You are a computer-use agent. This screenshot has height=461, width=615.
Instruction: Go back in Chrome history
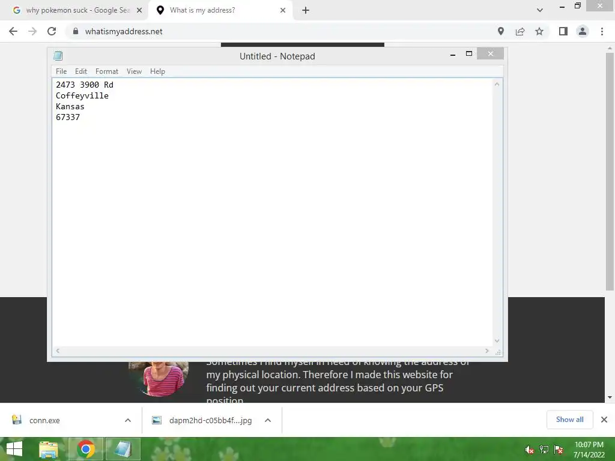[13, 31]
